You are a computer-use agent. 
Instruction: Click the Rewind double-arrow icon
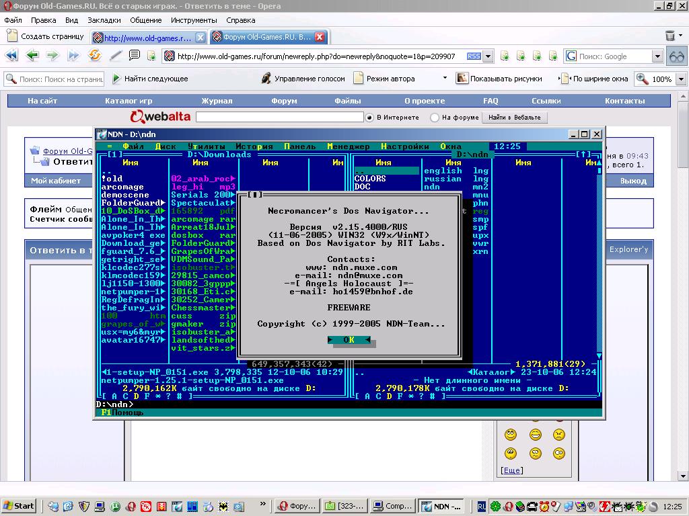(11, 56)
